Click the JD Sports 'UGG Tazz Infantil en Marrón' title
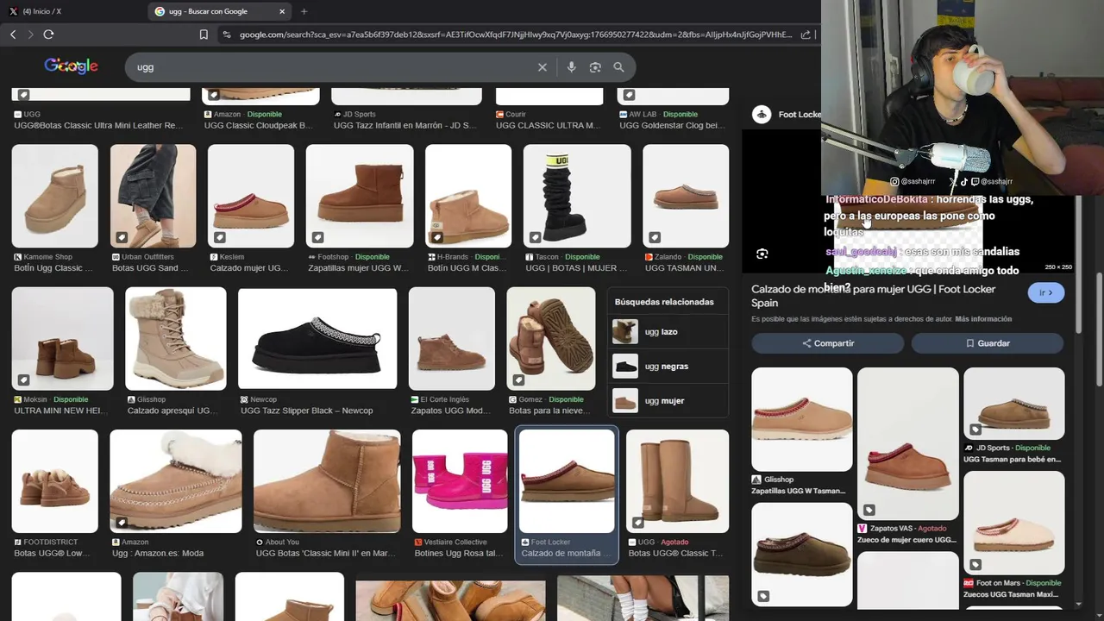Image resolution: width=1104 pixels, height=621 pixels. point(405,126)
